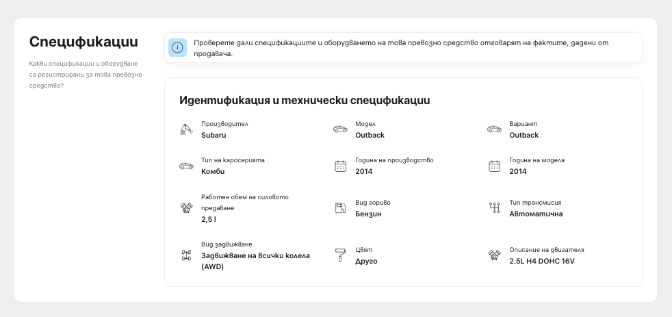Click the blue info icon in the notice banner
The image size is (672, 317).
click(x=177, y=48)
